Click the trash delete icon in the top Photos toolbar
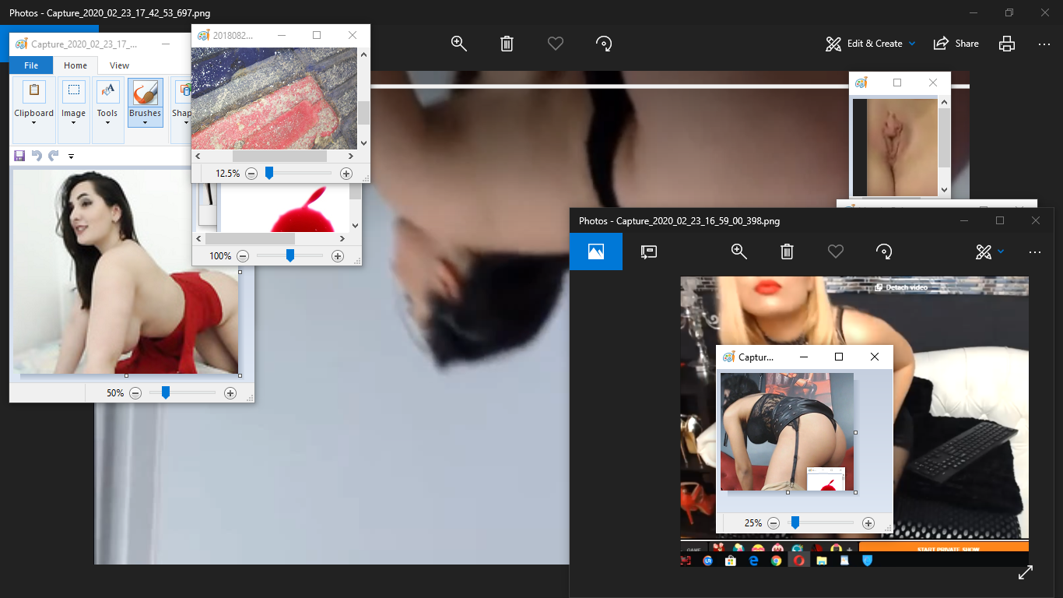The image size is (1063, 598). point(507,44)
